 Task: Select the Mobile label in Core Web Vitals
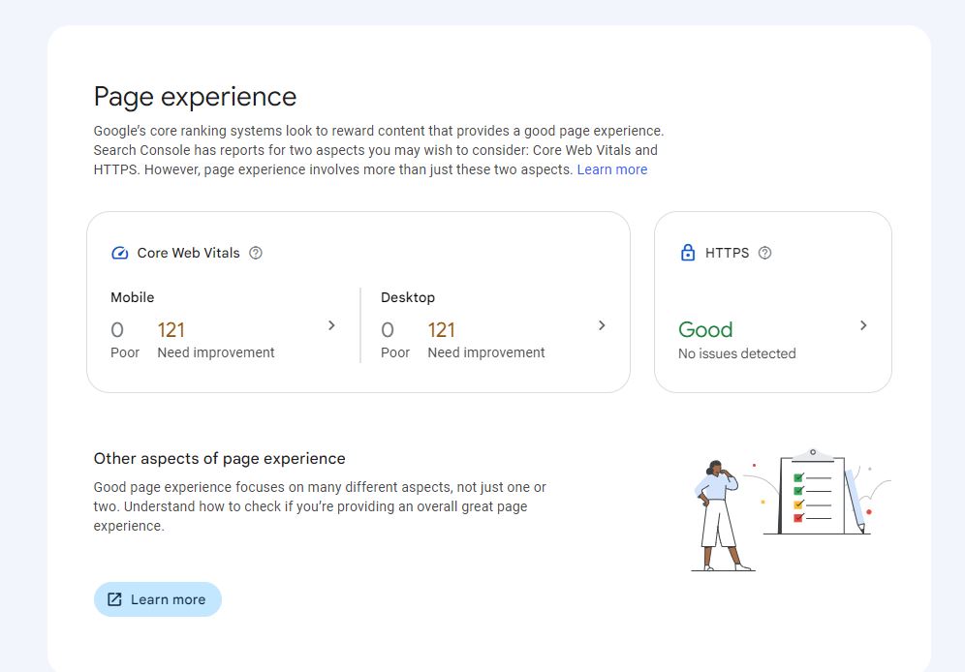pos(133,297)
